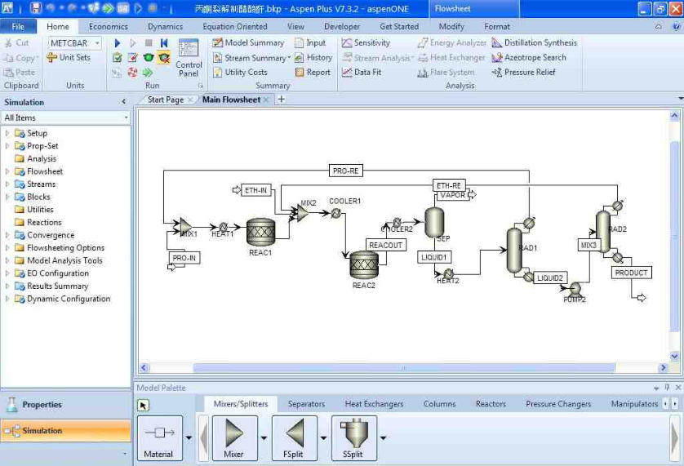Close the Main Flowsheet tab

pyautogui.click(x=266, y=100)
